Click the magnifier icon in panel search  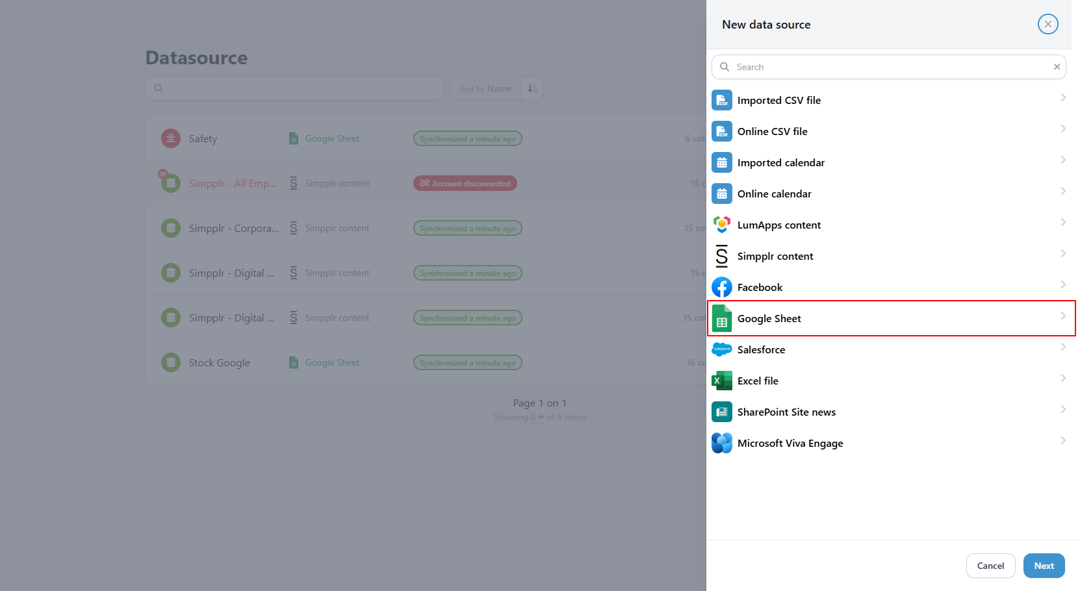[725, 67]
